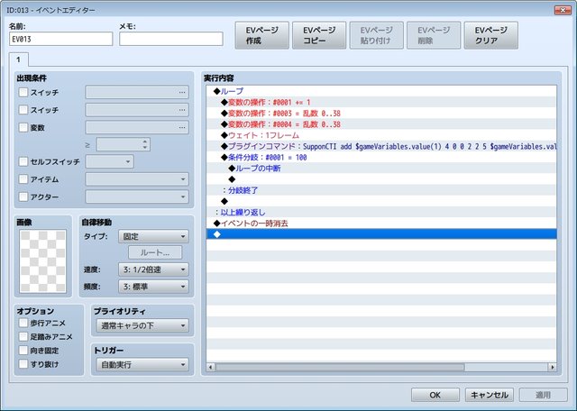This screenshot has width=577, height=411.
Task: Select the 条件分岐 #0001 = 100 line
Action: (x=381, y=157)
